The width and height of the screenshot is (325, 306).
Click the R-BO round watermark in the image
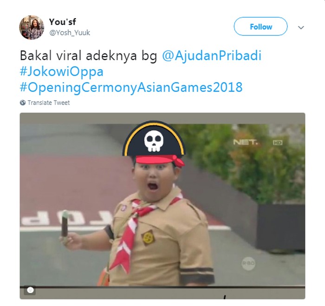click(248, 263)
